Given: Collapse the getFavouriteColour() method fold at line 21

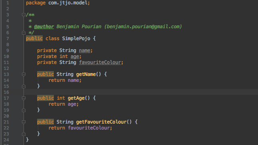Looking at the screenshot, I should (x=24, y=122).
